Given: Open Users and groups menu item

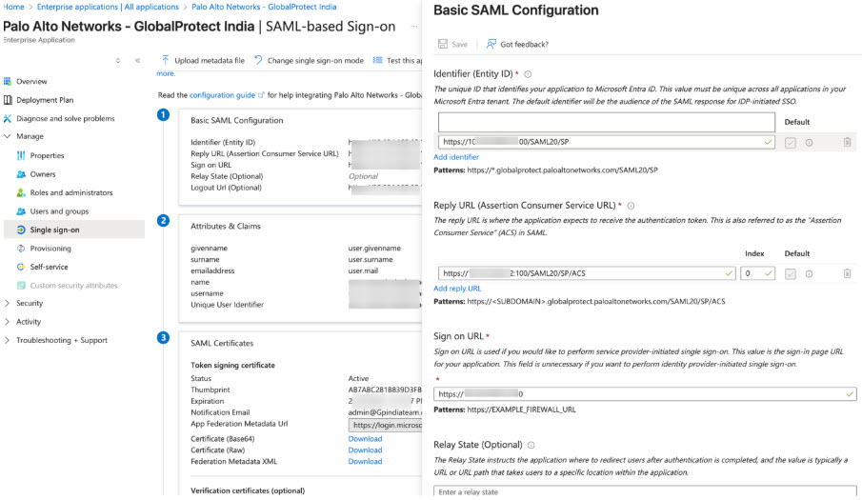Looking at the screenshot, I should (x=59, y=211).
